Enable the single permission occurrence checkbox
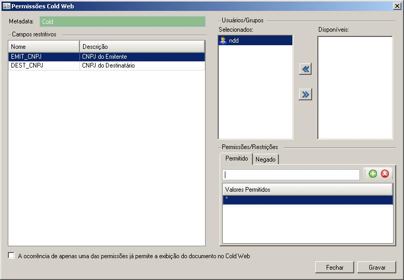 [x=11, y=256]
